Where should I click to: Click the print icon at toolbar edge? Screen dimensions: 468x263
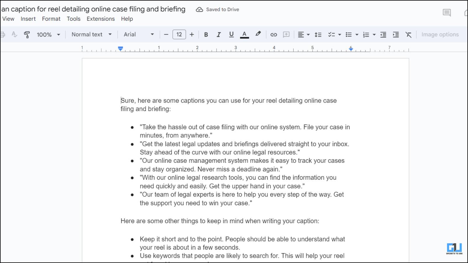coord(3,35)
